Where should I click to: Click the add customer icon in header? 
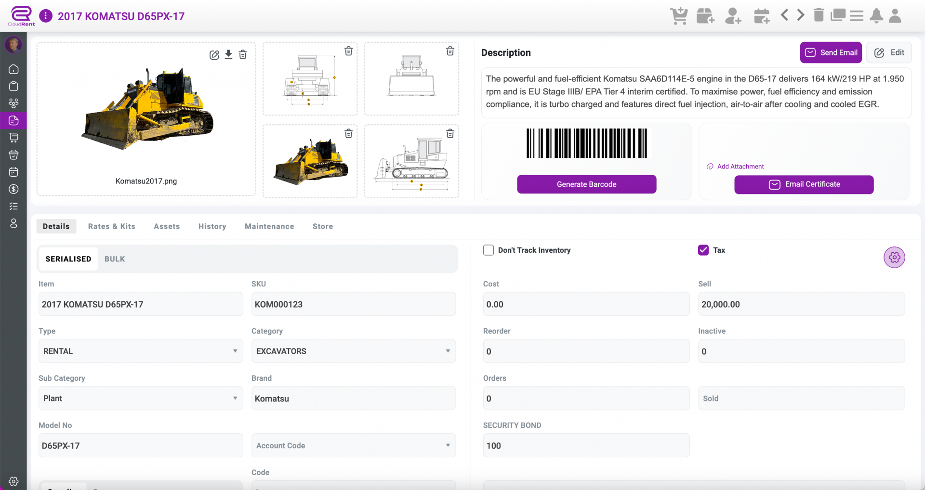click(733, 15)
